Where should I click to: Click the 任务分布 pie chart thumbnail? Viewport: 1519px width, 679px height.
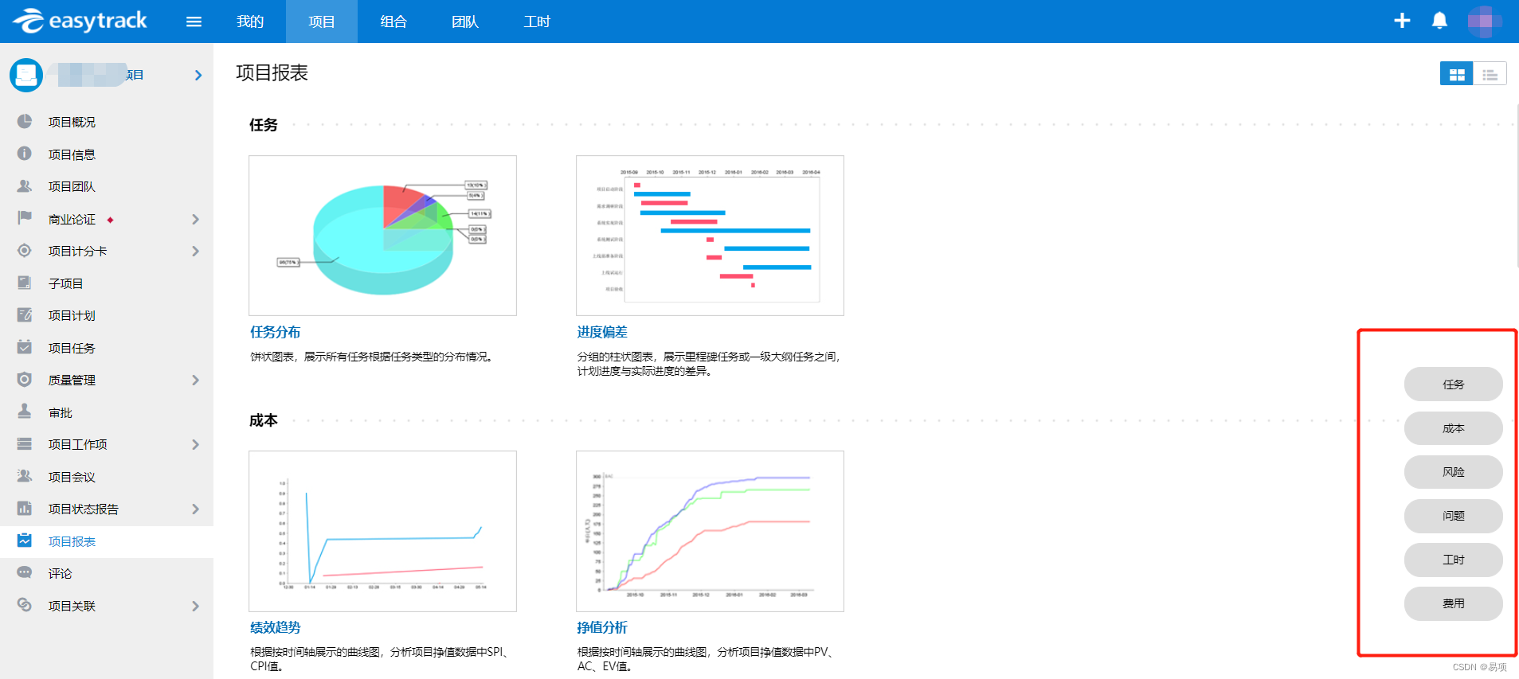coord(382,236)
